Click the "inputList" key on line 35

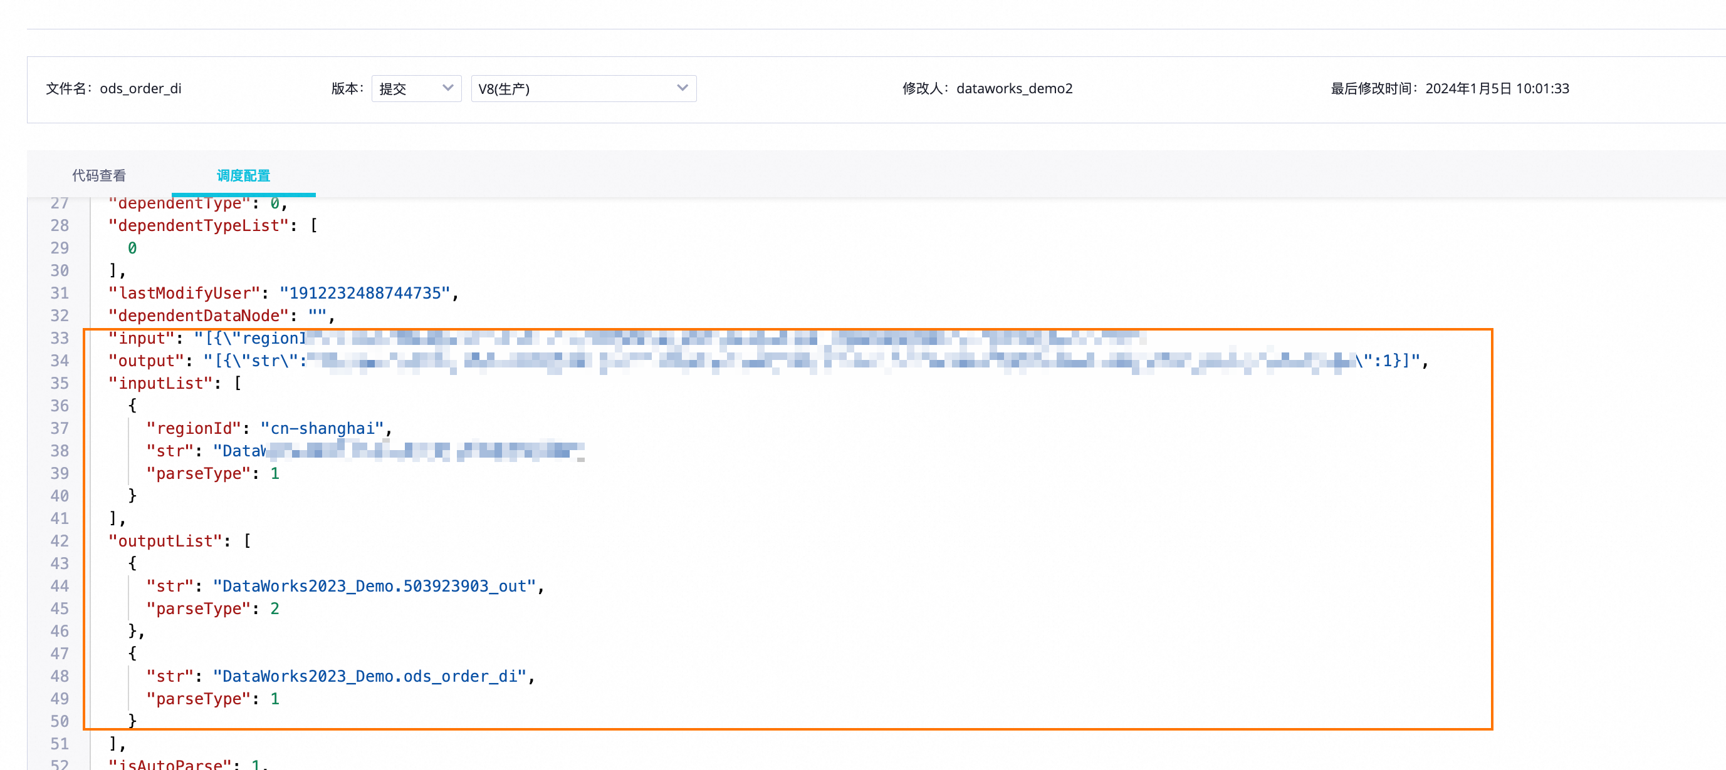point(160,383)
